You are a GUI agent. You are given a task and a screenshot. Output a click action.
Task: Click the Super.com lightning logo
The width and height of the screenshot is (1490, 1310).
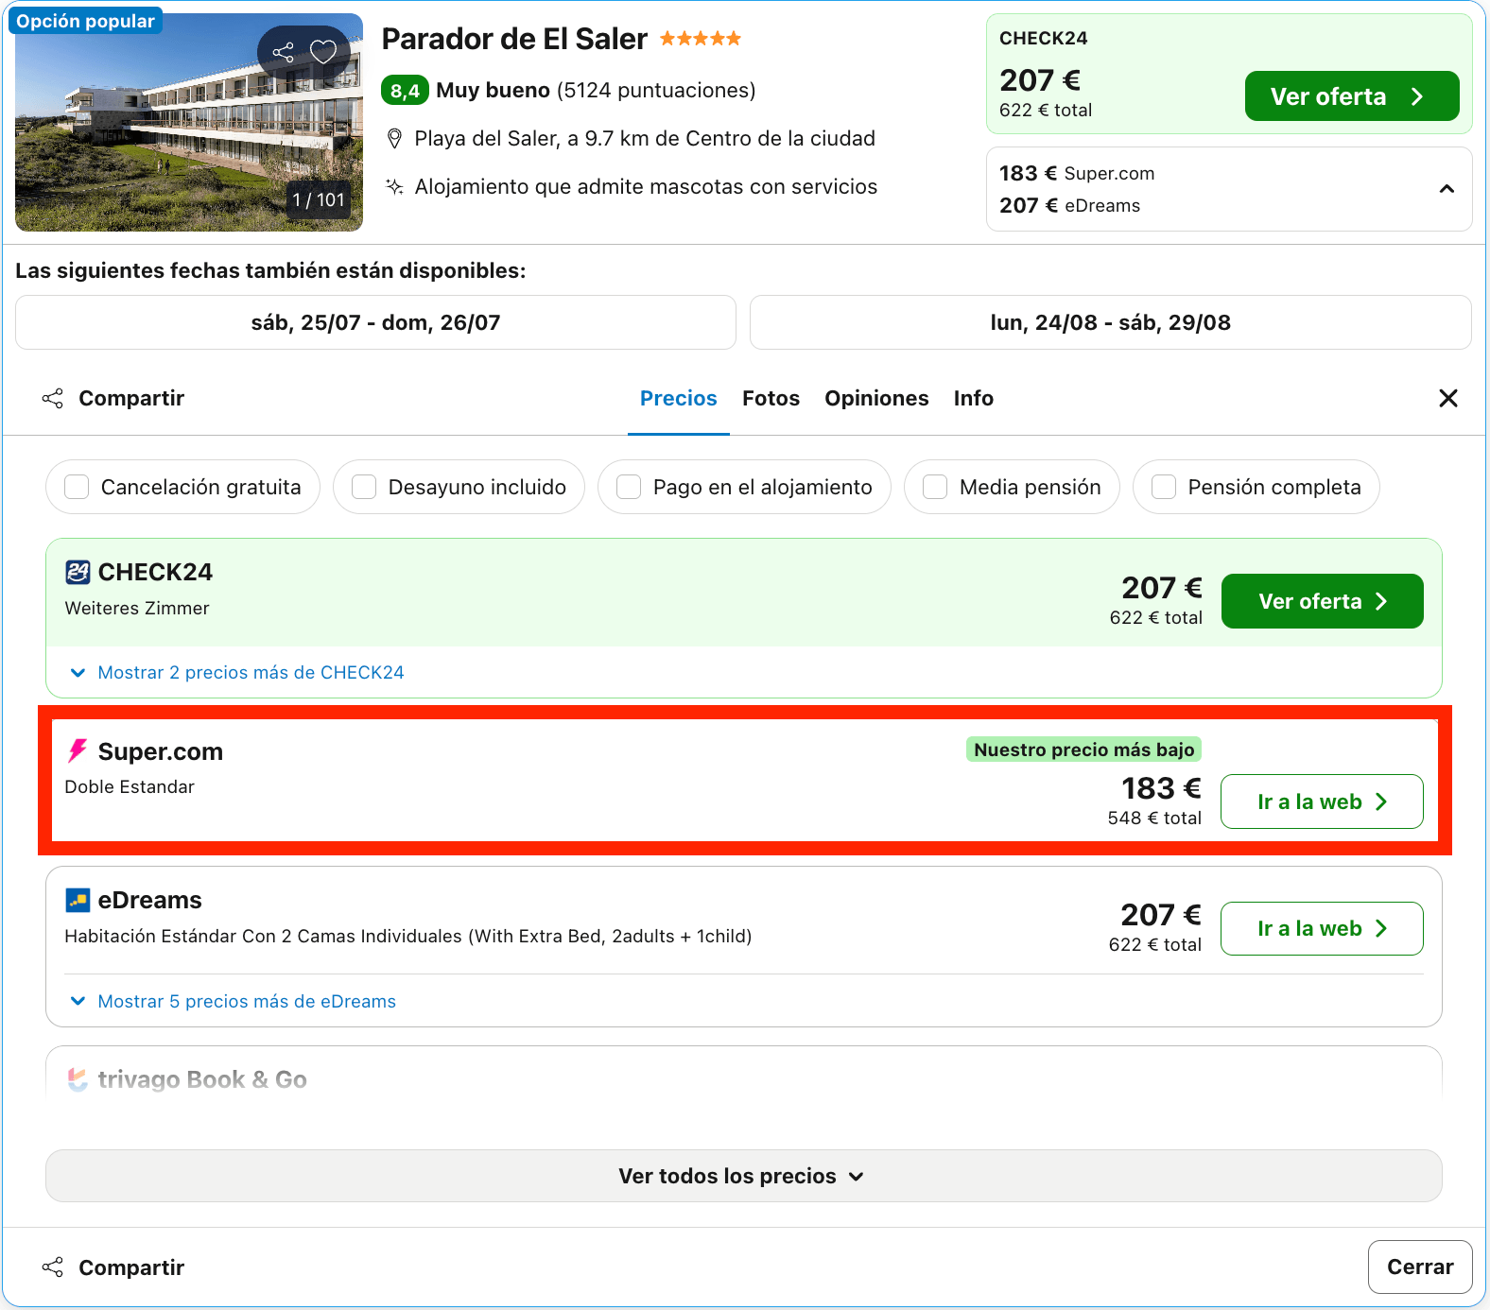(x=78, y=751)
